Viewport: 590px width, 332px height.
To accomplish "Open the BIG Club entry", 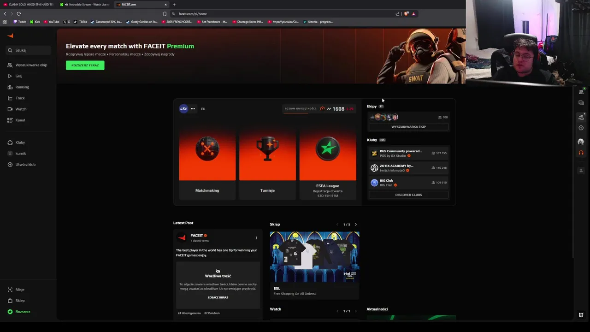I will point(408,183).
